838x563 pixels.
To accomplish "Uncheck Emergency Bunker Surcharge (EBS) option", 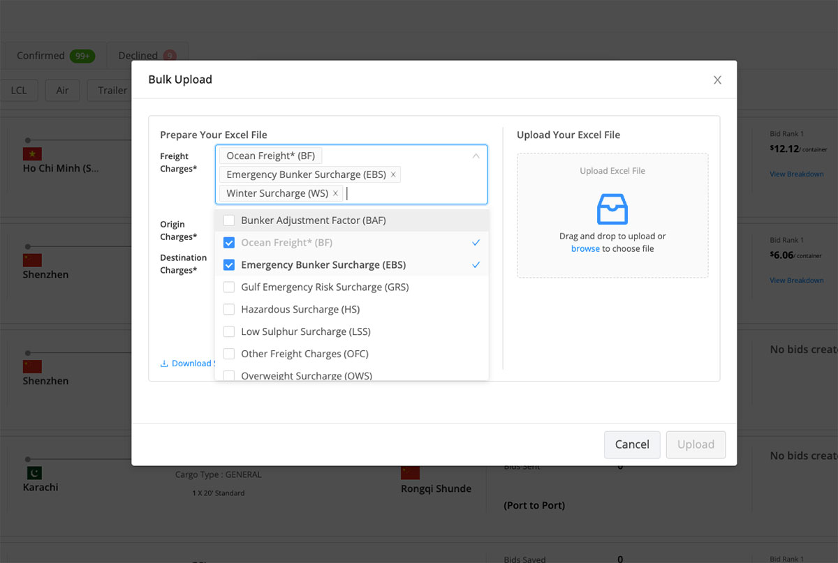I will coord(229,265).
